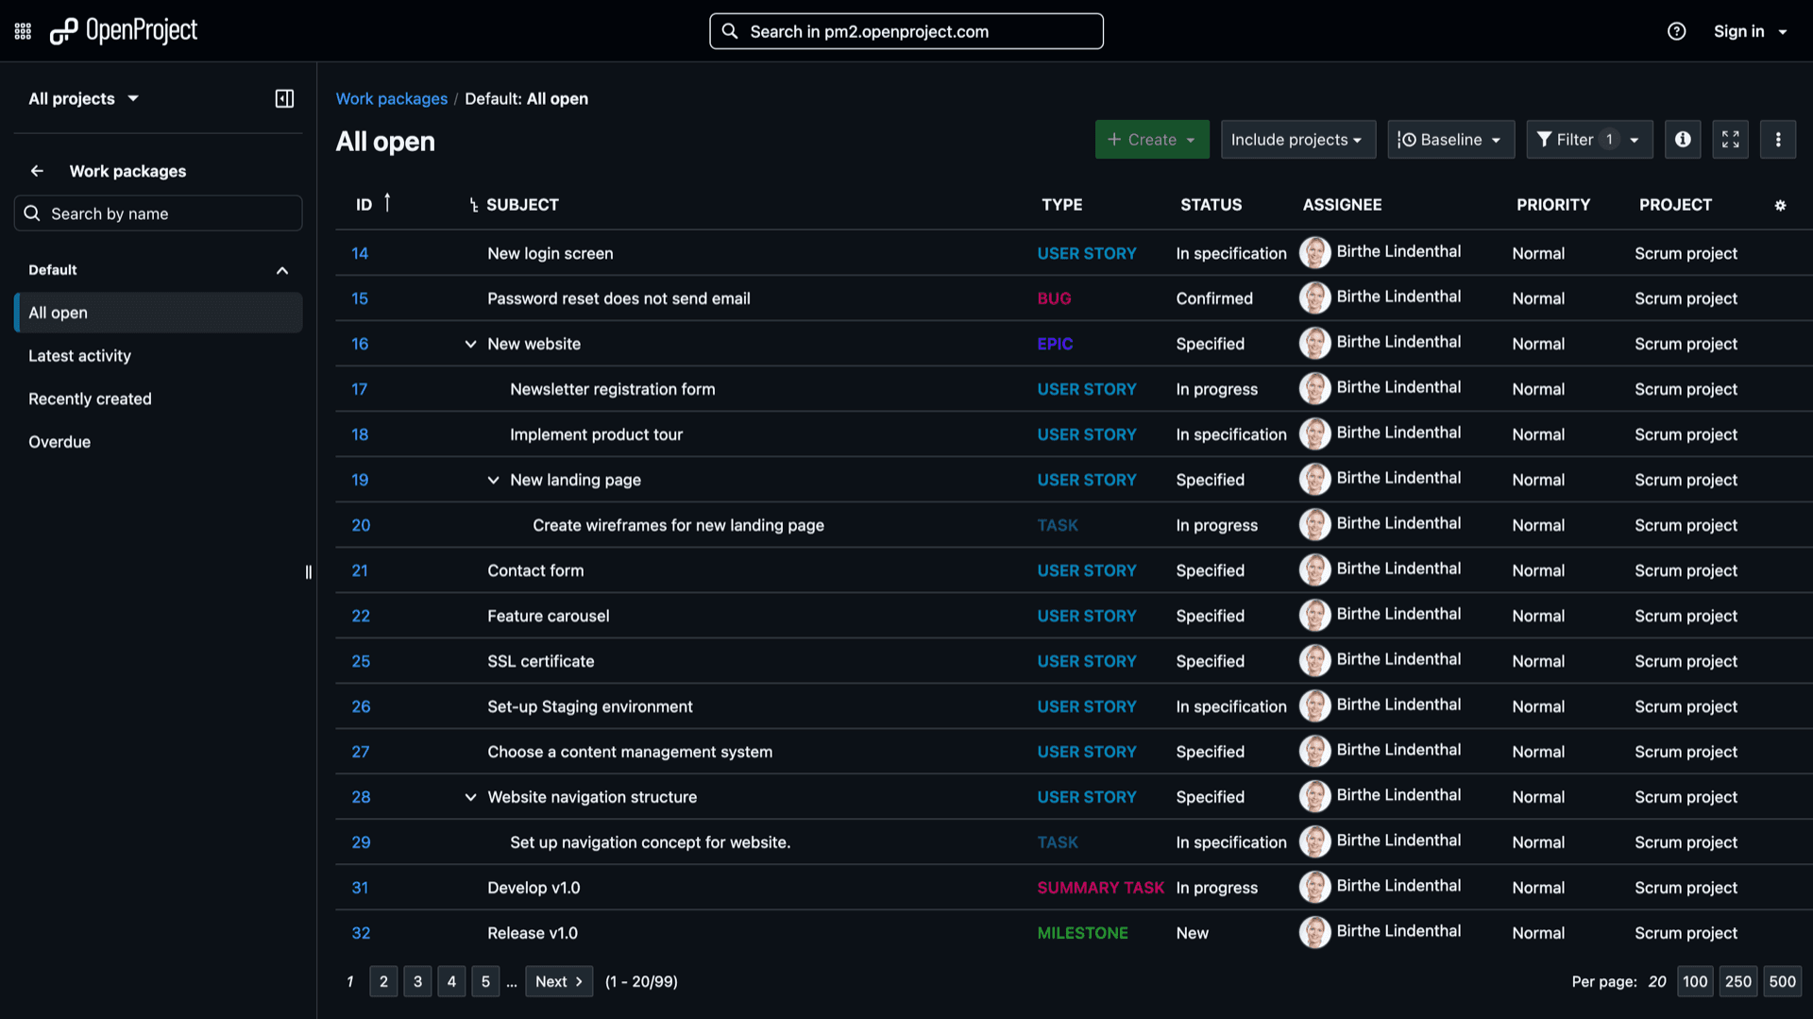This screenshot has height=1019, width=1813.
Task: Click 'Set-up Staging environment' subject
Action: 590,706
